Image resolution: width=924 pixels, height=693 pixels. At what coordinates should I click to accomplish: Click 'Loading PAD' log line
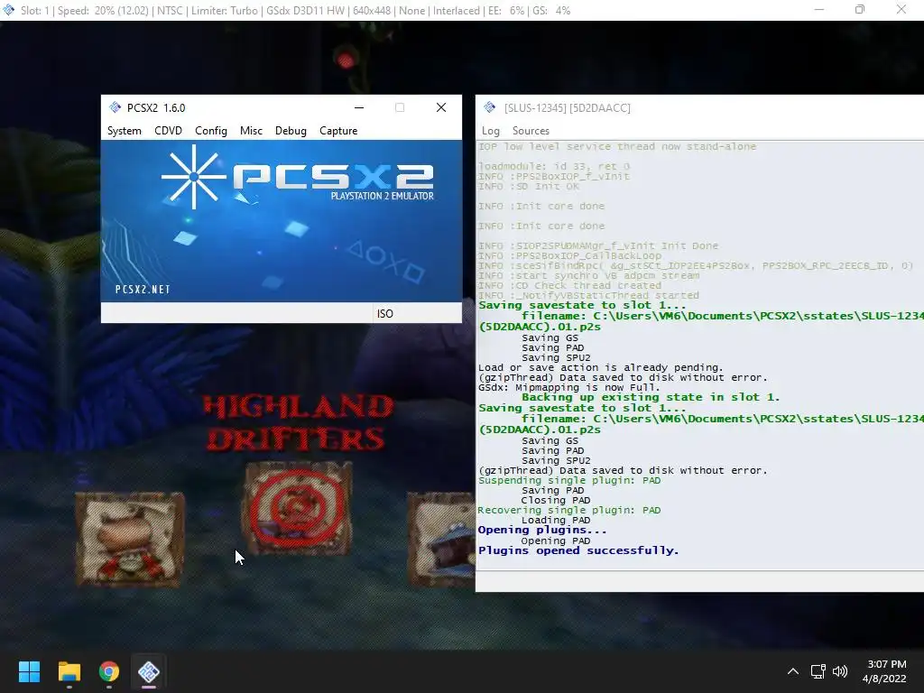click(556, 521)
